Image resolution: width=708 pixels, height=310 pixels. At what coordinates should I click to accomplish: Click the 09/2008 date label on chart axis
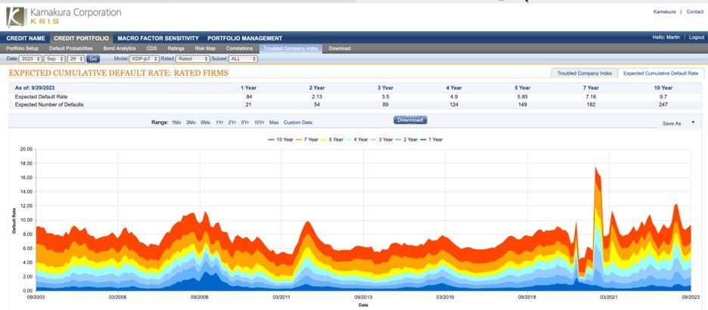[x=199, y=297]
